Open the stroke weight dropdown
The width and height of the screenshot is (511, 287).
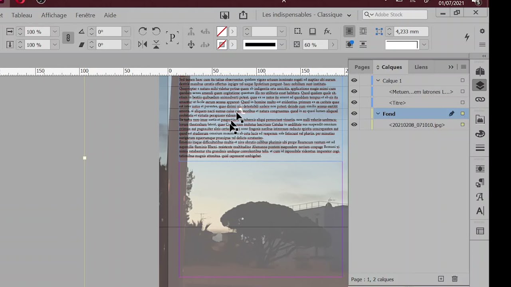click(x=282, y=31)
